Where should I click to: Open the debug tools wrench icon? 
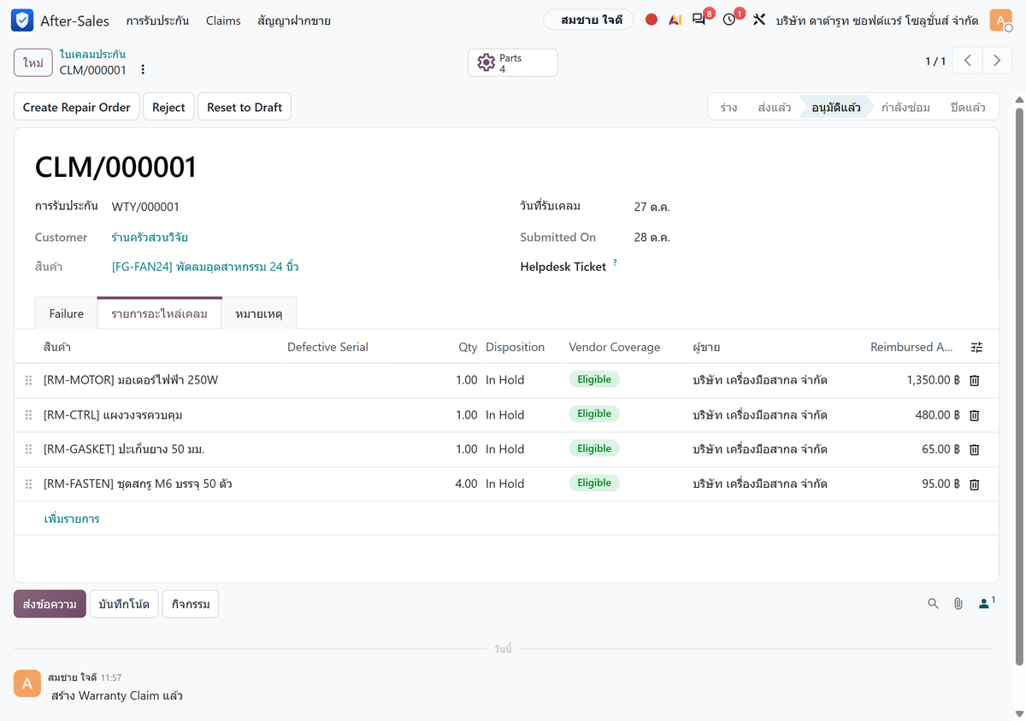(x=759, y=20)
